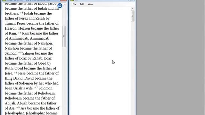Click the right window scrollbar thumb
The height and width of the screenshot is (115, 205).
pyautogui.click(x=132, y=16)
